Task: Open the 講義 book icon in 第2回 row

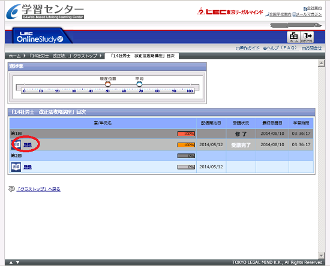Action: (x=16, y=167)
